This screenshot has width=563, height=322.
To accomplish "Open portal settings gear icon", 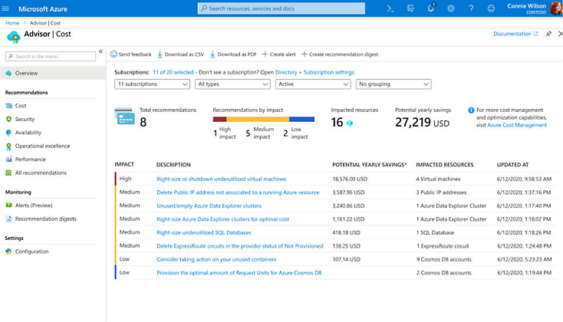I will pyautogui.click(x=450, y=8).
